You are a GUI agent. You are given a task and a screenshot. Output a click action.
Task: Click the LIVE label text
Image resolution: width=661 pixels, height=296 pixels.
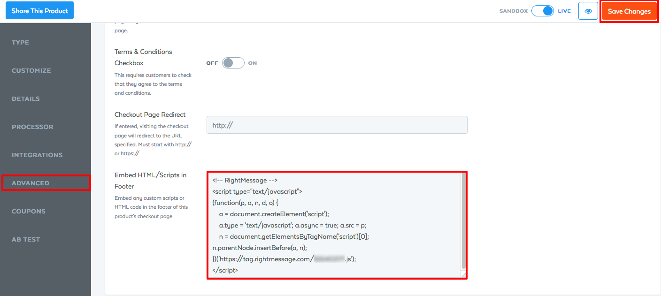pos(564,11)
